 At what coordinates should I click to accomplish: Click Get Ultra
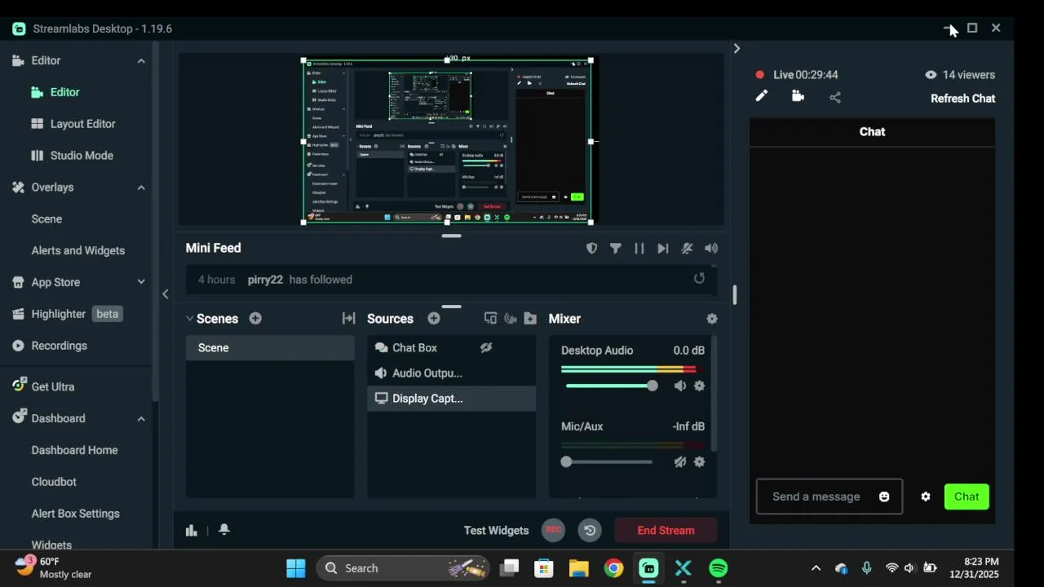52,386
